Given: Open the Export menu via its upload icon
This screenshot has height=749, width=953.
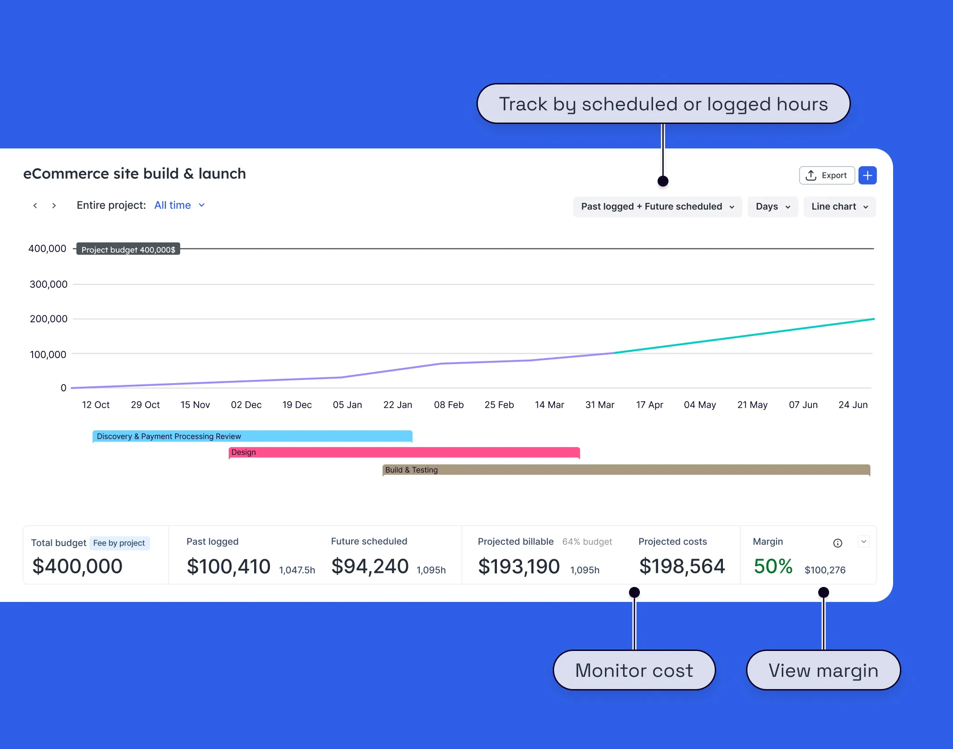Looking at the screenshot, I should coord(812,175).
